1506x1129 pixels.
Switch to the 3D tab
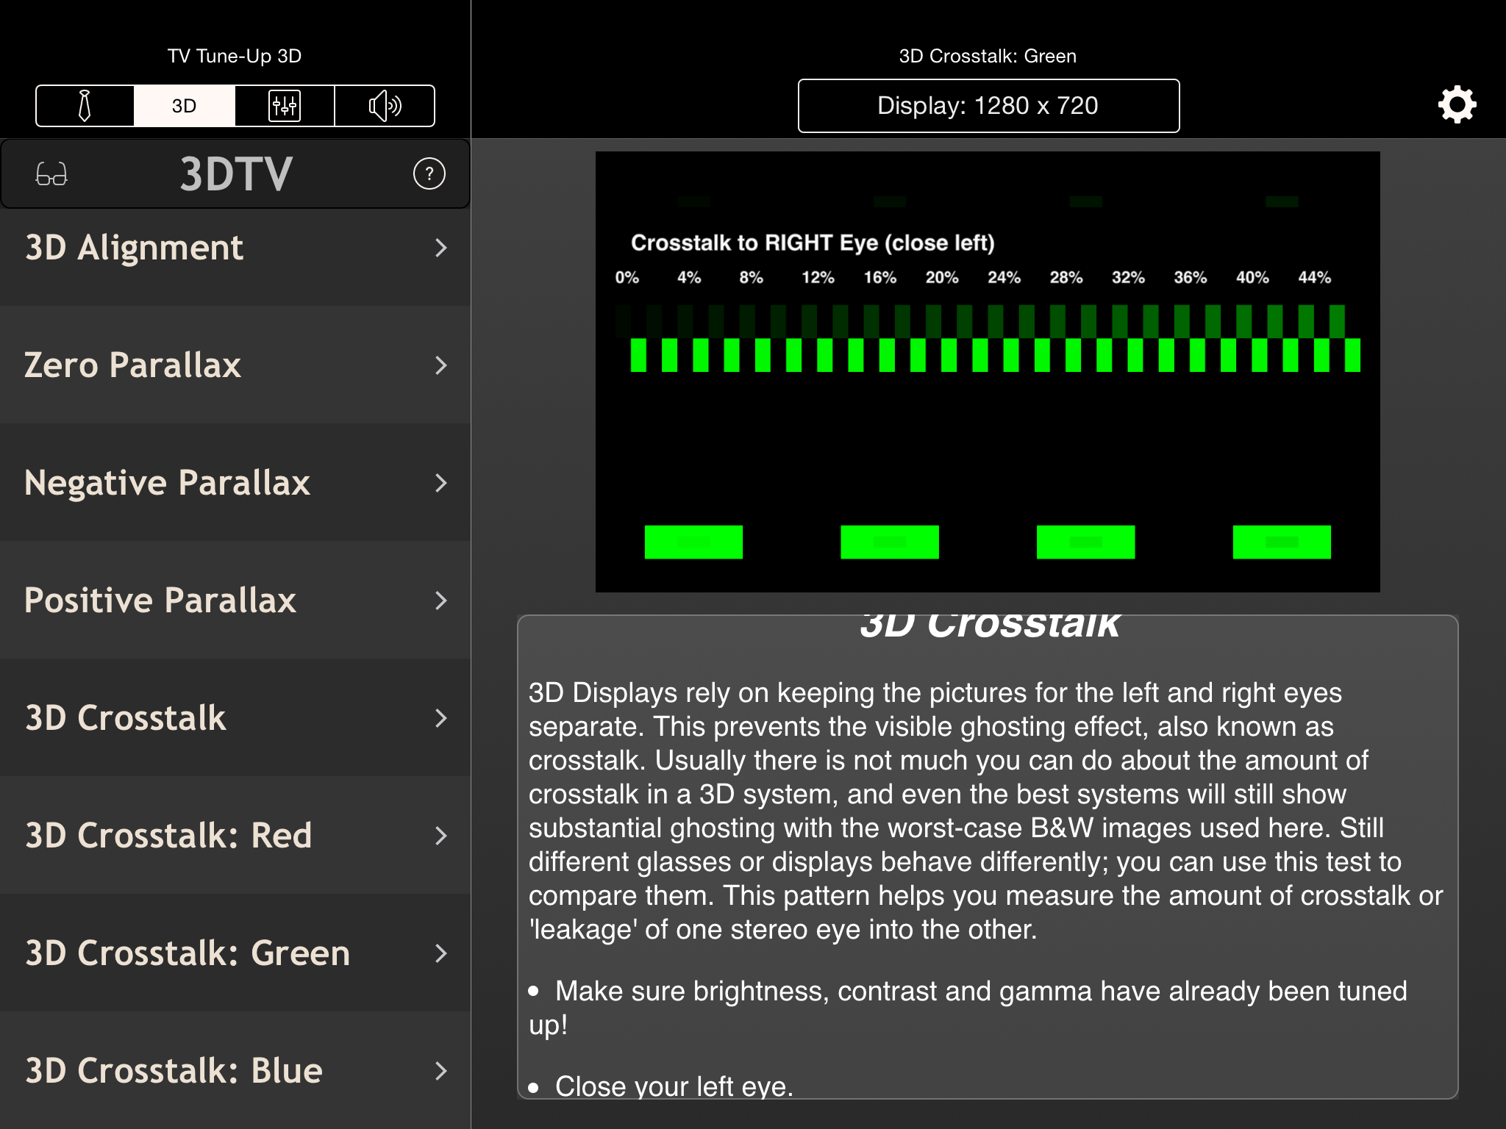(x=184, y=106)
